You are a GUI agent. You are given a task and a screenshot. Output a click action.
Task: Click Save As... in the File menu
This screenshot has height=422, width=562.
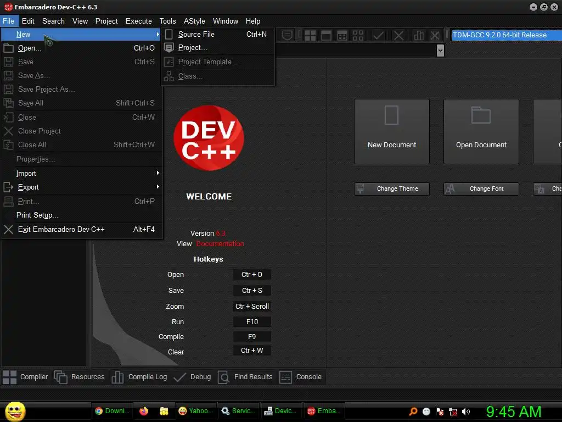point(81,75)
